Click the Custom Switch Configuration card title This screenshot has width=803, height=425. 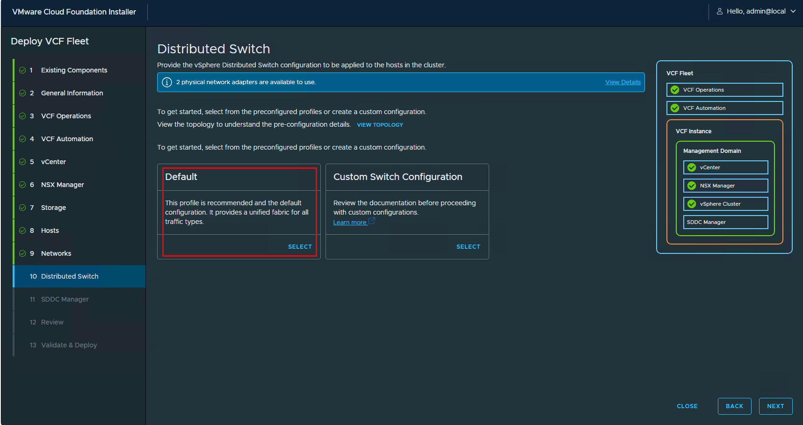coord(398,177)
